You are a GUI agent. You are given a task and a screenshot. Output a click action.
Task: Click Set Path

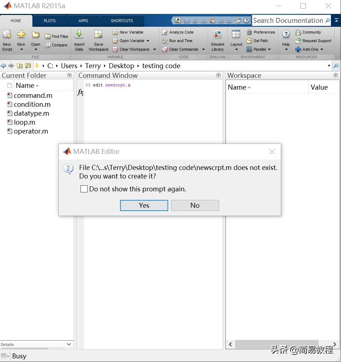pyautogui.click(x=257, y=41)
